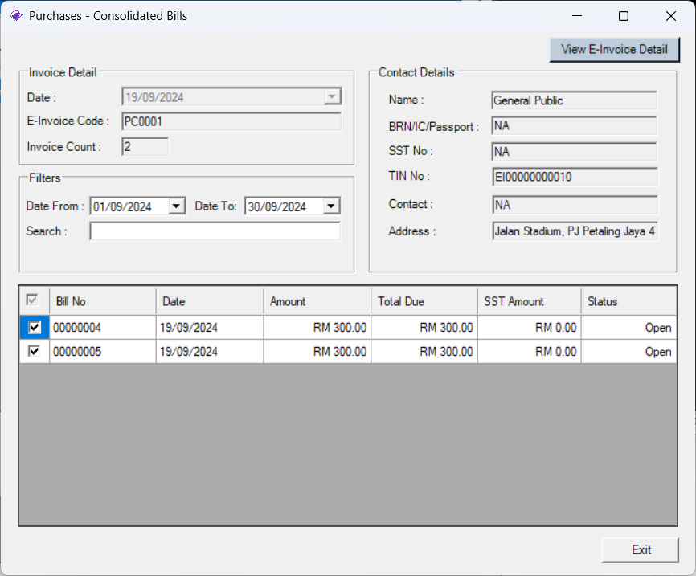Open the Date To dropdown calendar
This screenshot has height=576, width=696.
pos(331,206)
